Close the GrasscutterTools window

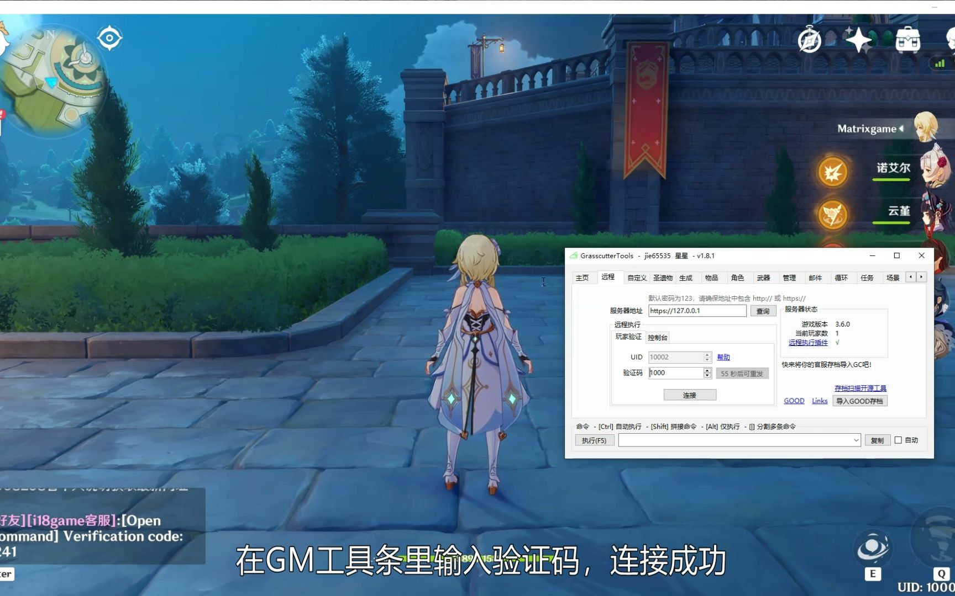click(x=921, y=256)
